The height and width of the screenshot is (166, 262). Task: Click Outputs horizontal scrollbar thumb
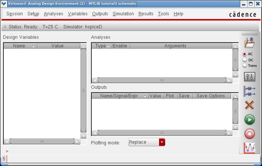pyautogui.click(x=162, y=133)
